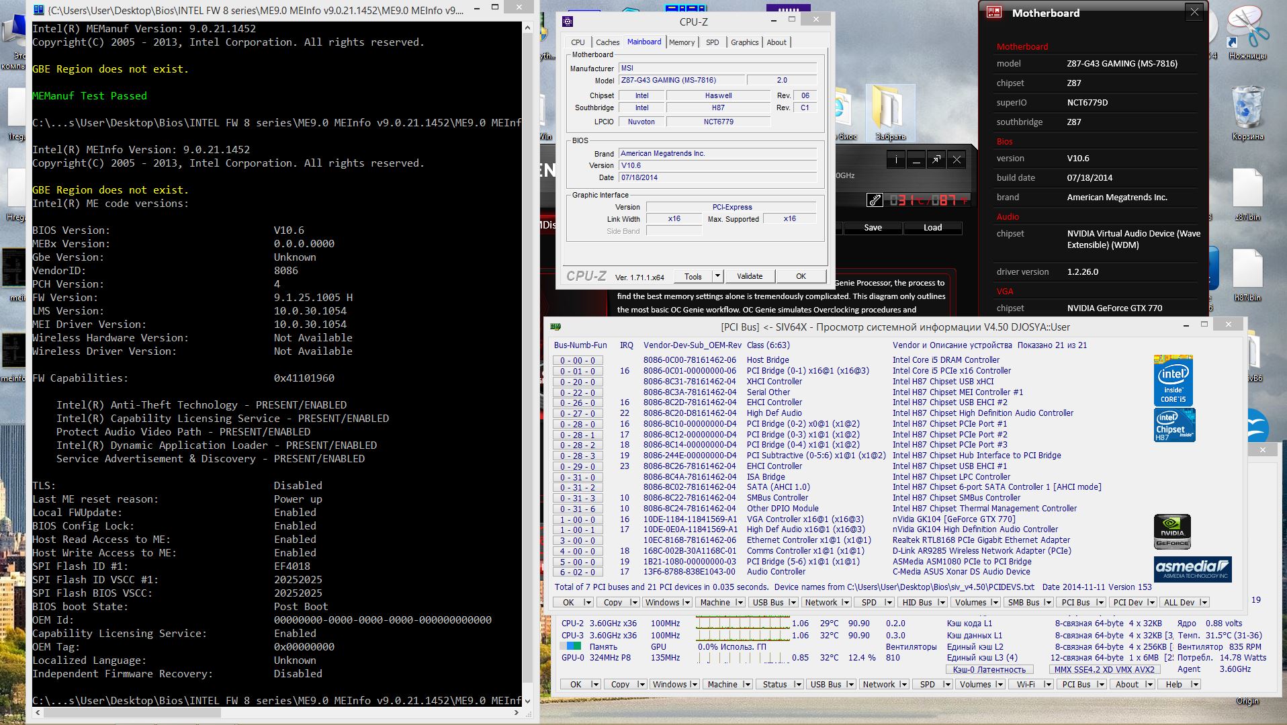Screen dimensions: 1287x725
Task: Select 'Realtek RTL8168 PCIe Gigabit Ethernet Adapter' row
Action: [981, 540]
